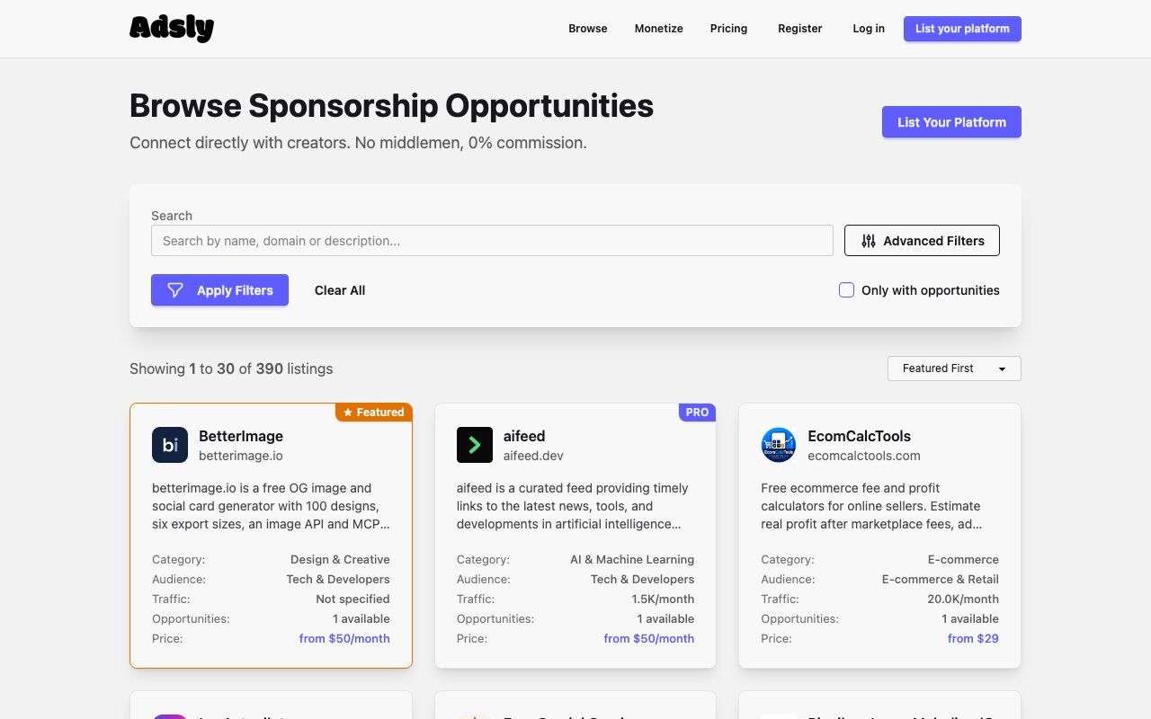The height and width of the screenshot is (719, 1151).
Task: Click the EcomCalcTools logo icon
Action: 779,445
